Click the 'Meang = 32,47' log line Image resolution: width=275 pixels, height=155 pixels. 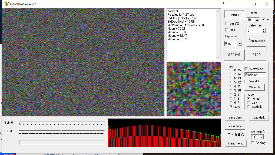(x=177, y=36)
